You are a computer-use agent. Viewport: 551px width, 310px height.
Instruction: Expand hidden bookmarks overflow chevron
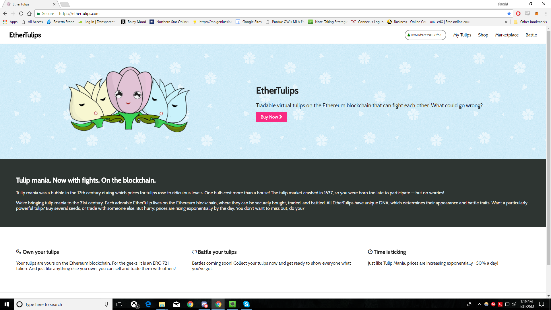pyautogui.click(x=506, y=22)
